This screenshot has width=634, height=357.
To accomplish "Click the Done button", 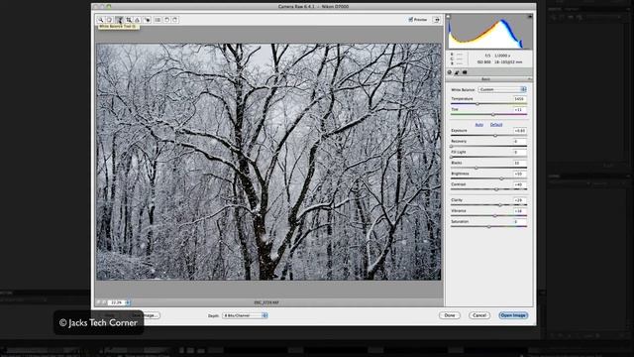I will (450, 315).
